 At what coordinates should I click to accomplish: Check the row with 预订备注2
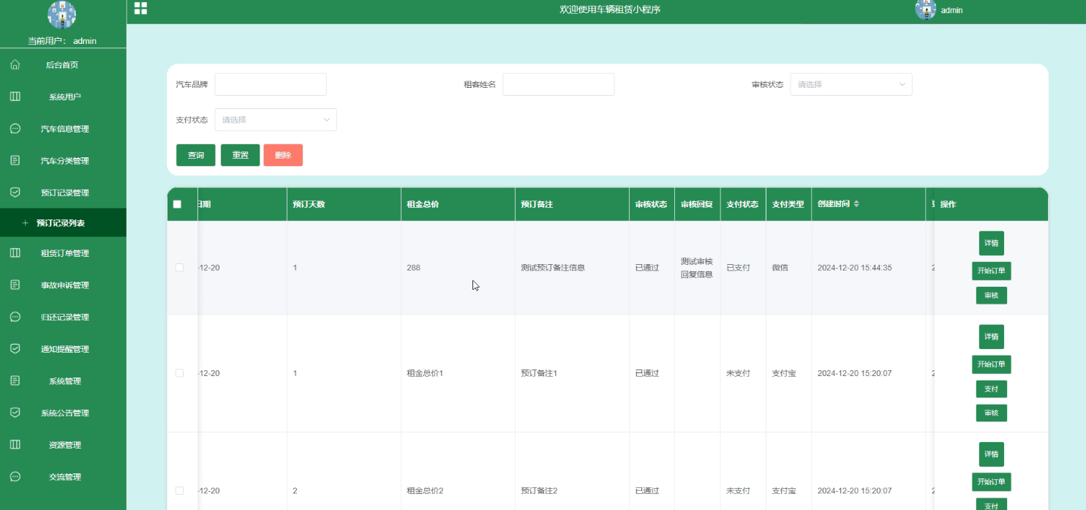tap(179, 490)
